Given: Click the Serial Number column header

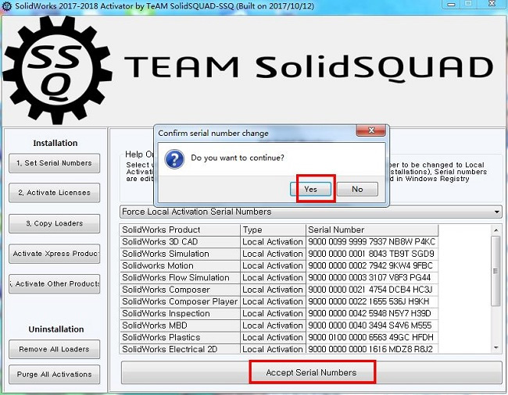Looking at the screenshot, I should click(x=372, y=230).
